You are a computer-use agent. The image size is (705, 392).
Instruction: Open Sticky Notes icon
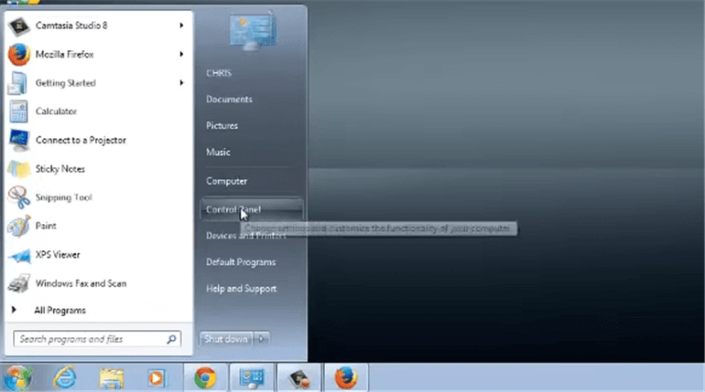click(x=18, y=169)
